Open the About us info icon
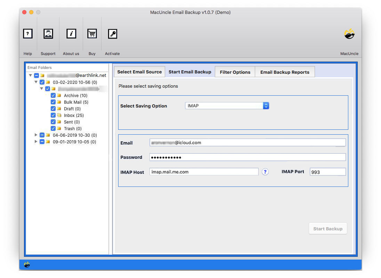Screen dimensions: 381x278 pyautogui.click(x=71, y=33)
